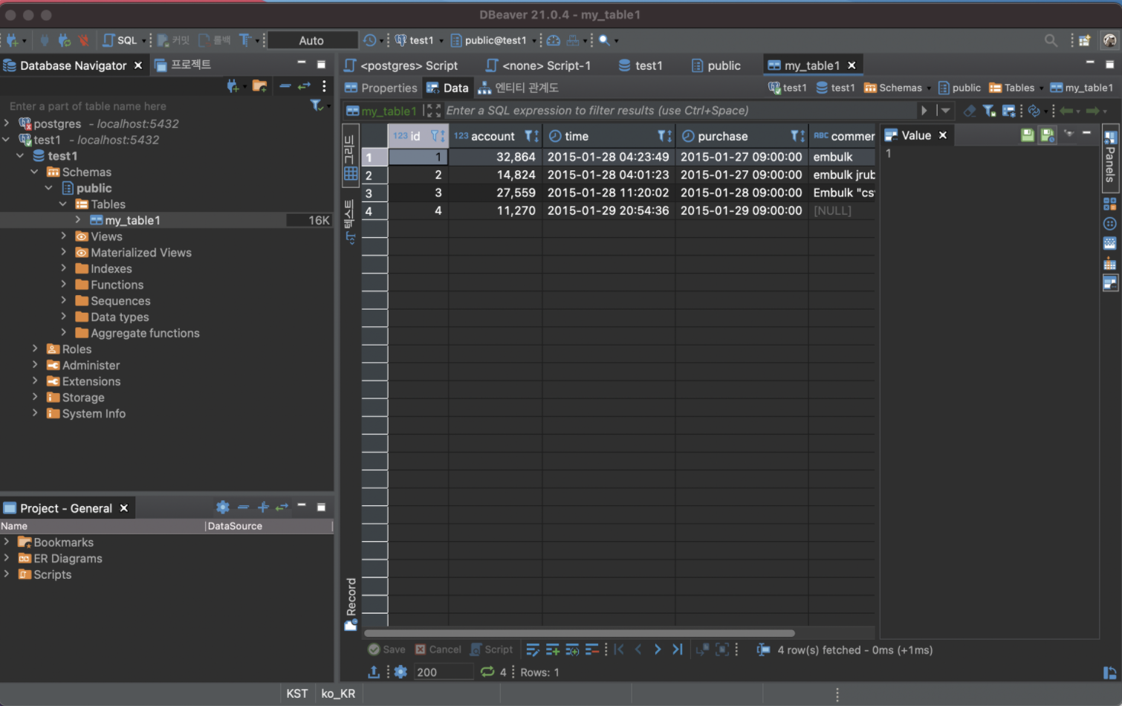The image size is (1122, 706).
Task: Open the 엔티티 관계도 tab
Action: (x=519, y=88)
